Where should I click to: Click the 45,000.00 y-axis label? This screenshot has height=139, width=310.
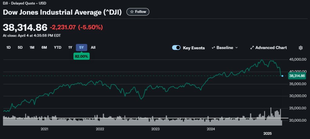tap(298, 60)
